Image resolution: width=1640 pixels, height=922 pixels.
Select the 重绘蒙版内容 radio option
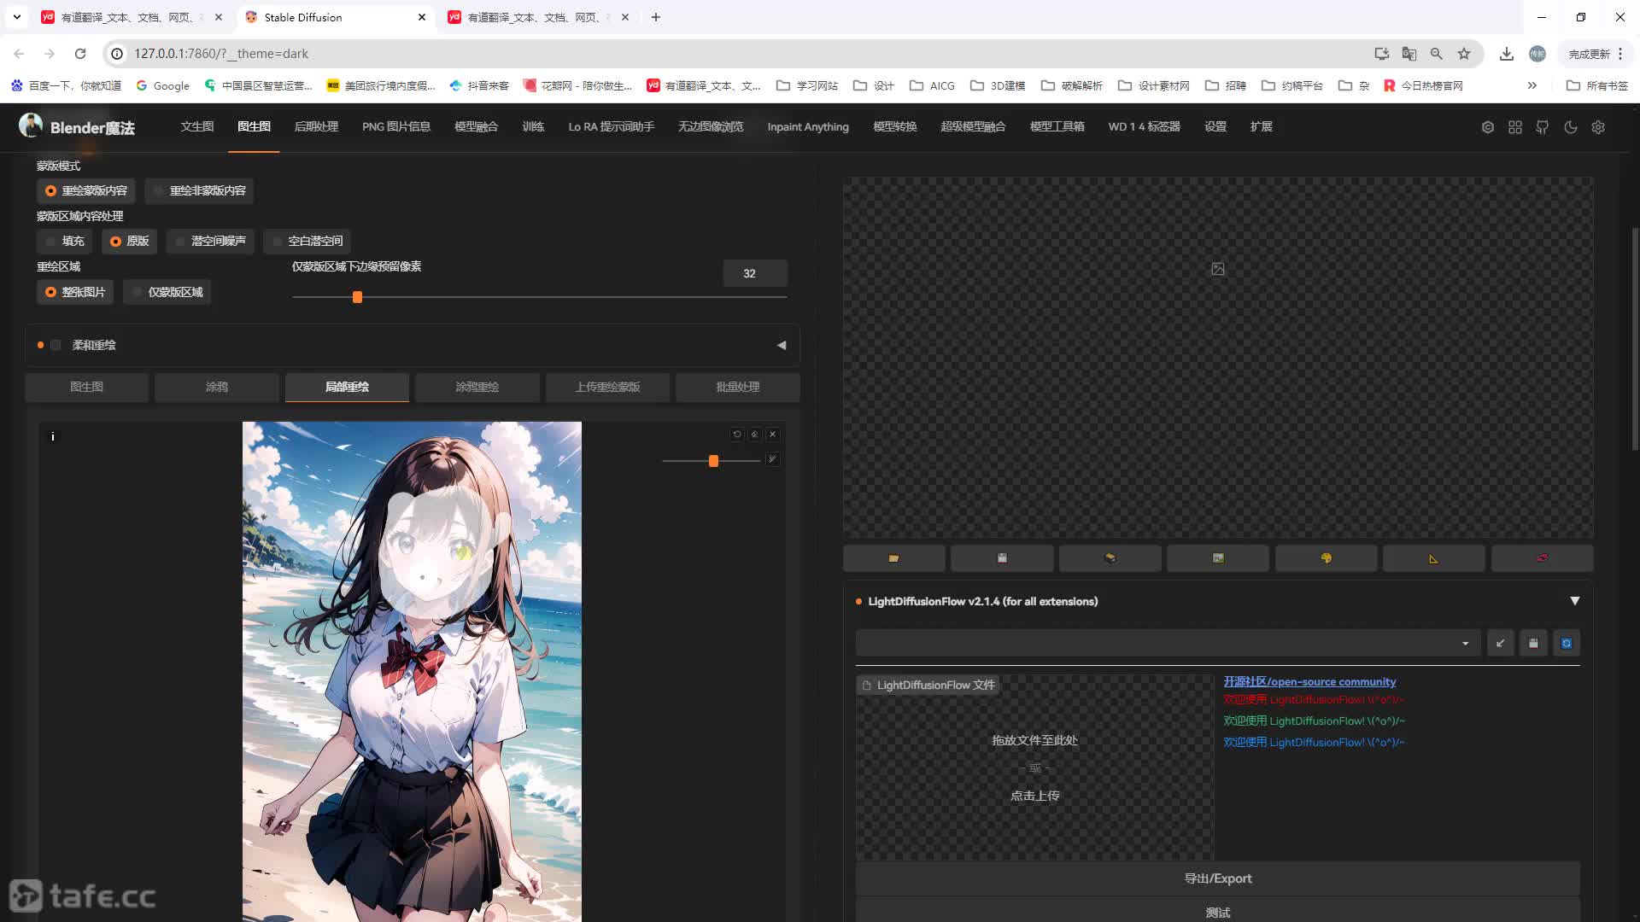point(86,190)
